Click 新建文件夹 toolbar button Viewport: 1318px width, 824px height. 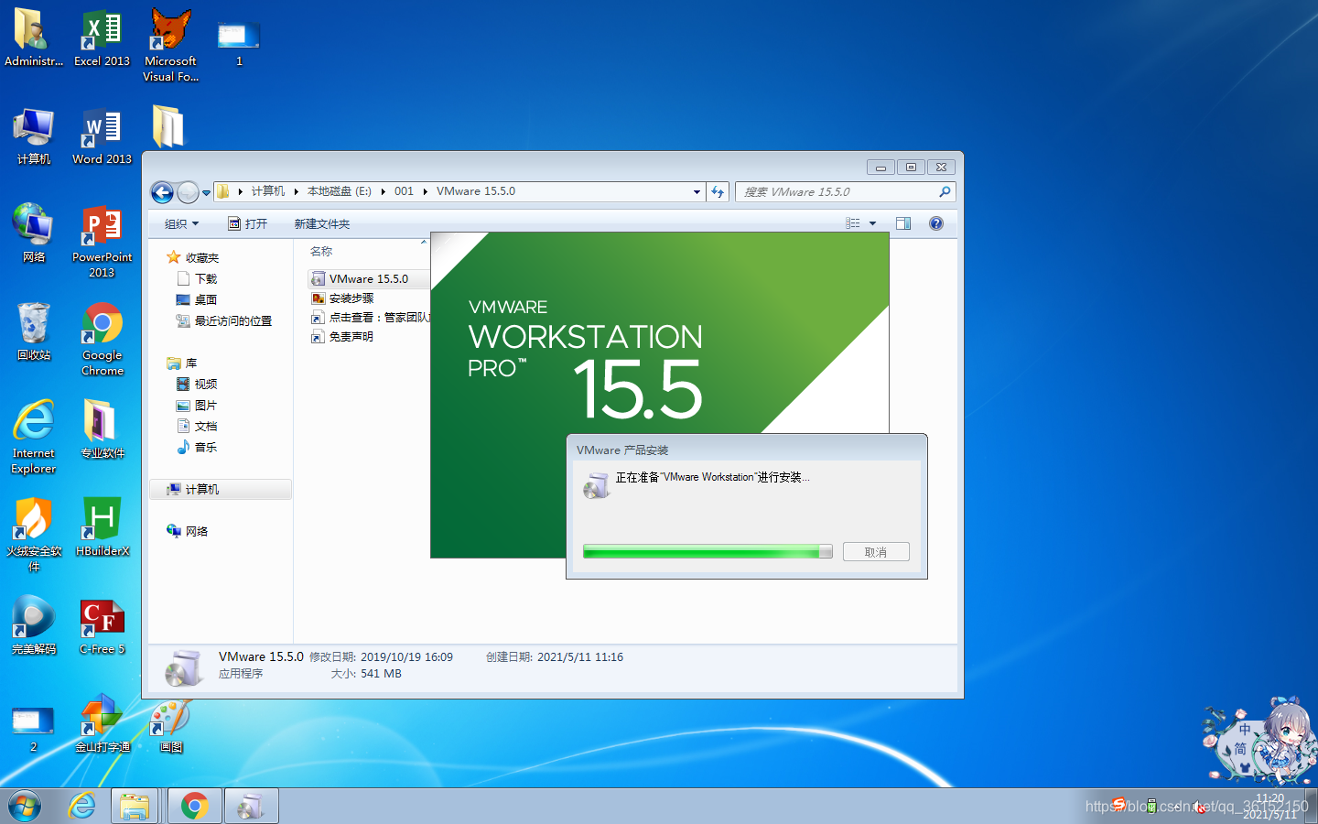321,223
